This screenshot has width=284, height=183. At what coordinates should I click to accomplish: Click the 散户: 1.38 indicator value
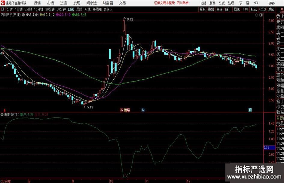point(27,114)
